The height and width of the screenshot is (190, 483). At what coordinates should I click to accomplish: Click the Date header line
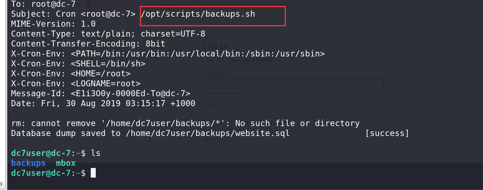tap(103, 103)
